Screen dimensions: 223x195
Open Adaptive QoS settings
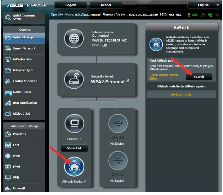(x=24, y=70)
